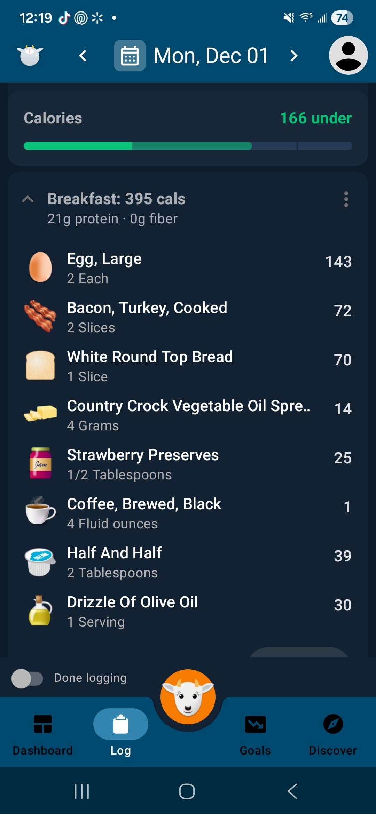Switch to the Dashboard tab
Viewport: 376px width, 814px height.
pos(42,732)
